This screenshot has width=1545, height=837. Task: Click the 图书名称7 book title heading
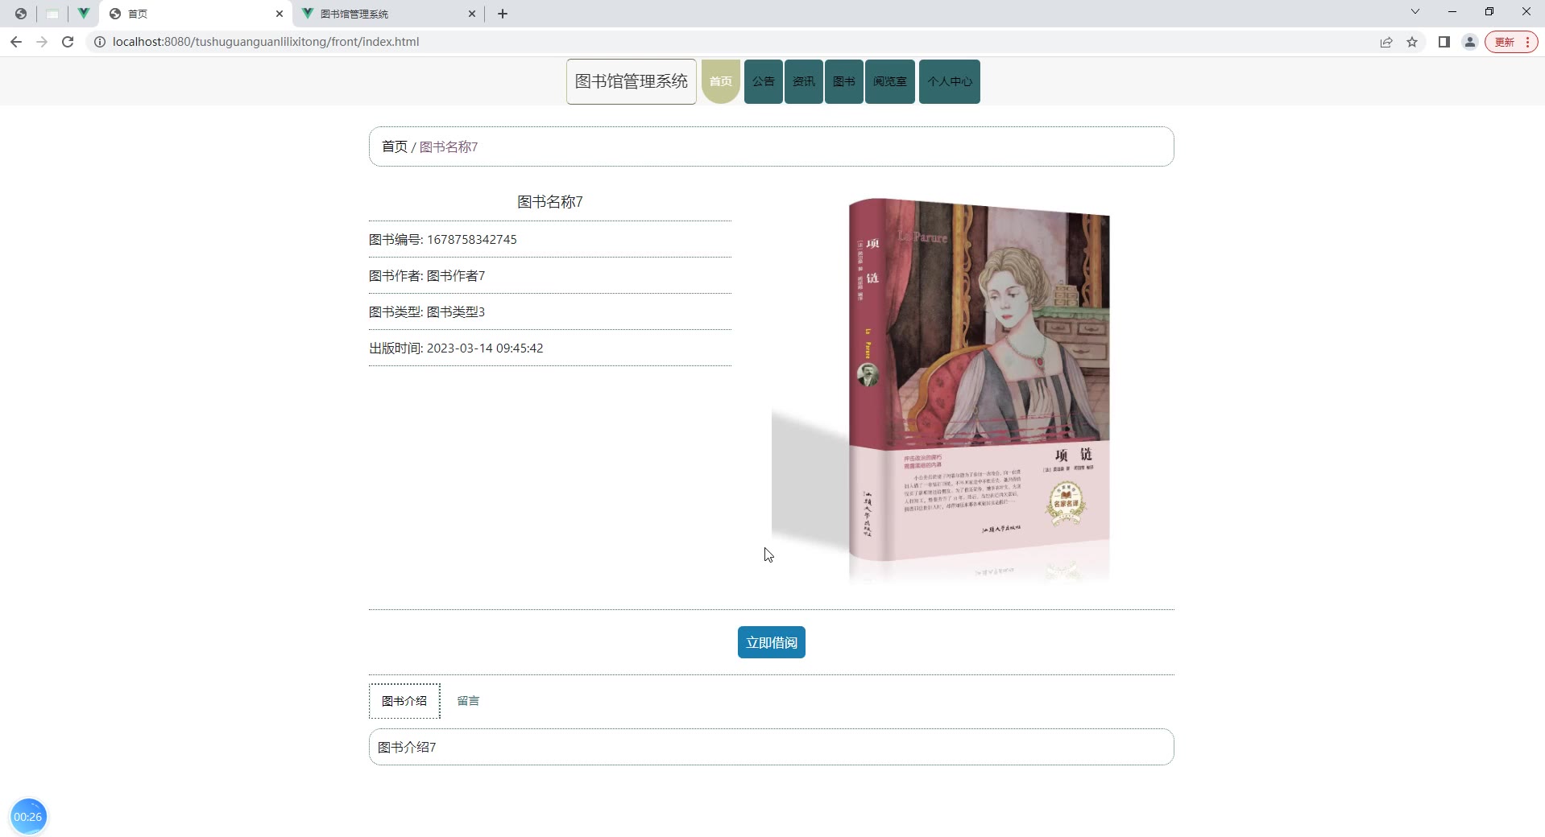[x=550, y=202]
